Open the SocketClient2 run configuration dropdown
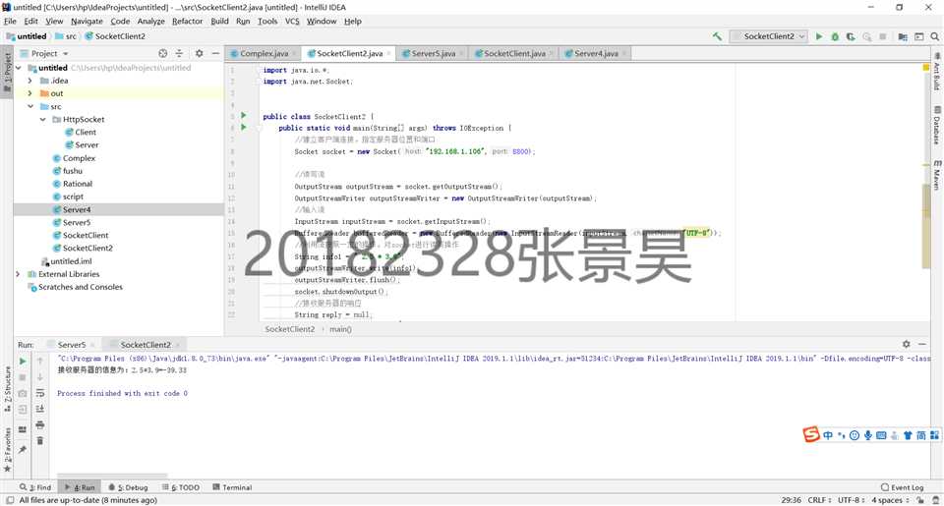Screen dimensions: 944x506 click(x=768, y=36)
